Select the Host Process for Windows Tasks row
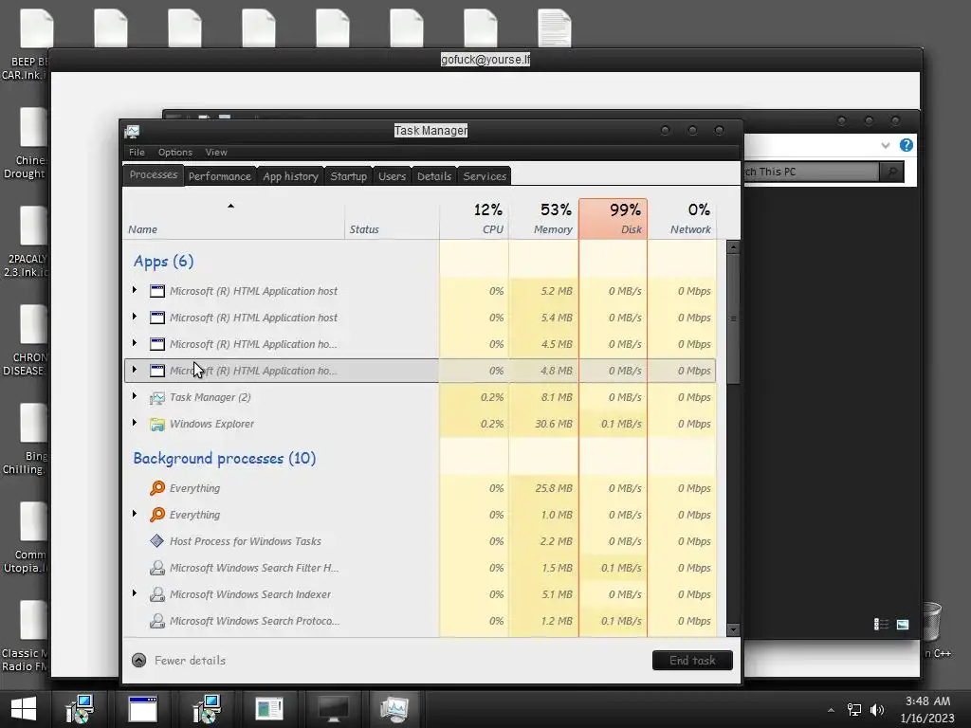Image resolution: width=971 pixels, height=728 pixels. [420, 541]
